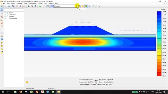Toggle the Line loads checkbox
This screenshot has height=94, width=168.
pos(9,15)
